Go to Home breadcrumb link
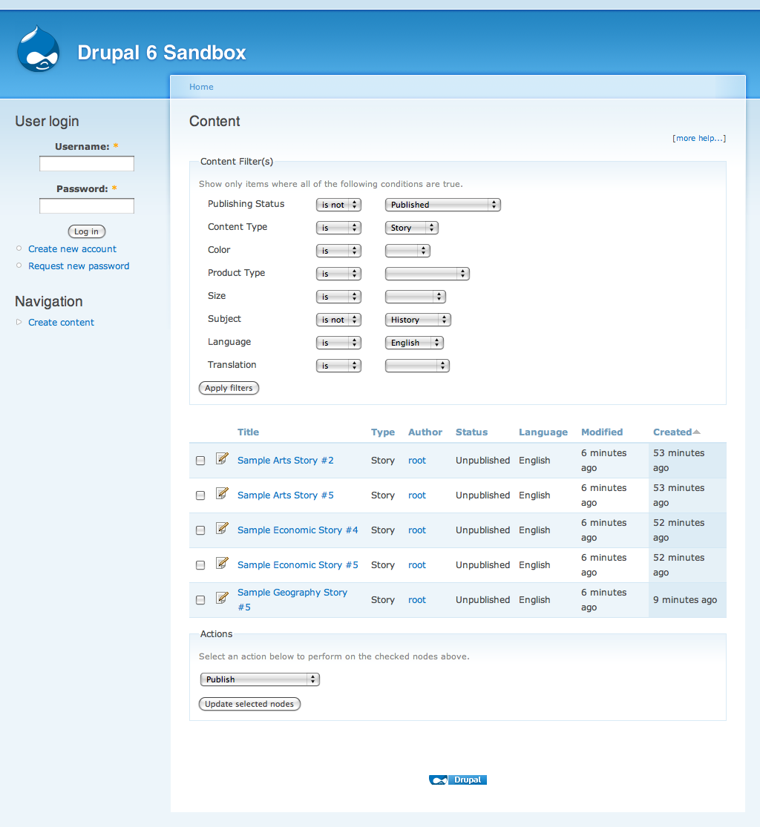 point(201,87)
